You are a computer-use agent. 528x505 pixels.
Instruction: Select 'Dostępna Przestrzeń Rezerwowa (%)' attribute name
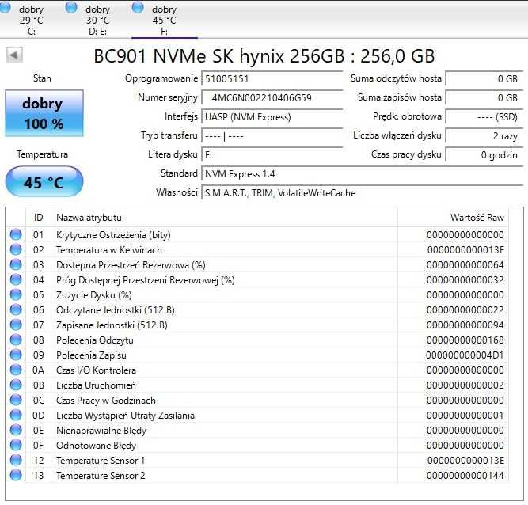coord(131,265)
